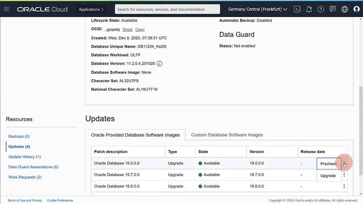Image resolution: width=363 pixels, height=204 pixels.
Task: Open Cookie Preferences link
Action: (60, 201)
